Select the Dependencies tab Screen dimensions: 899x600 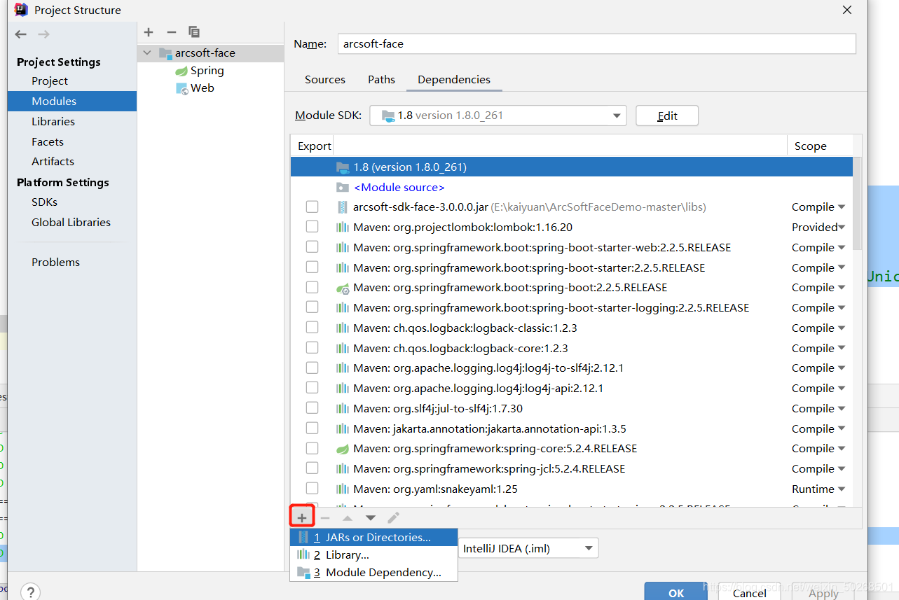454,80
